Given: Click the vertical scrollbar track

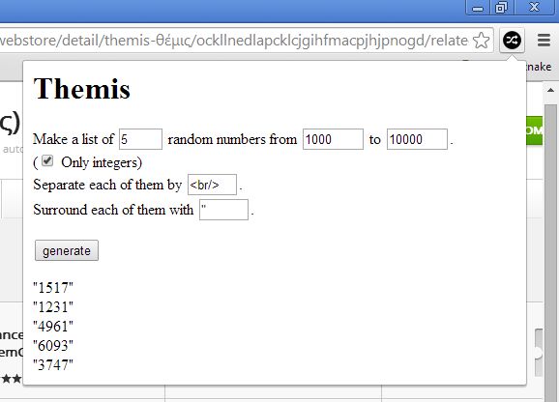Looking at the screenshot, I should (551, 249).
